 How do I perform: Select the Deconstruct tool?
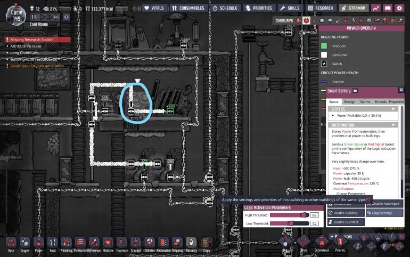(322, 242)
